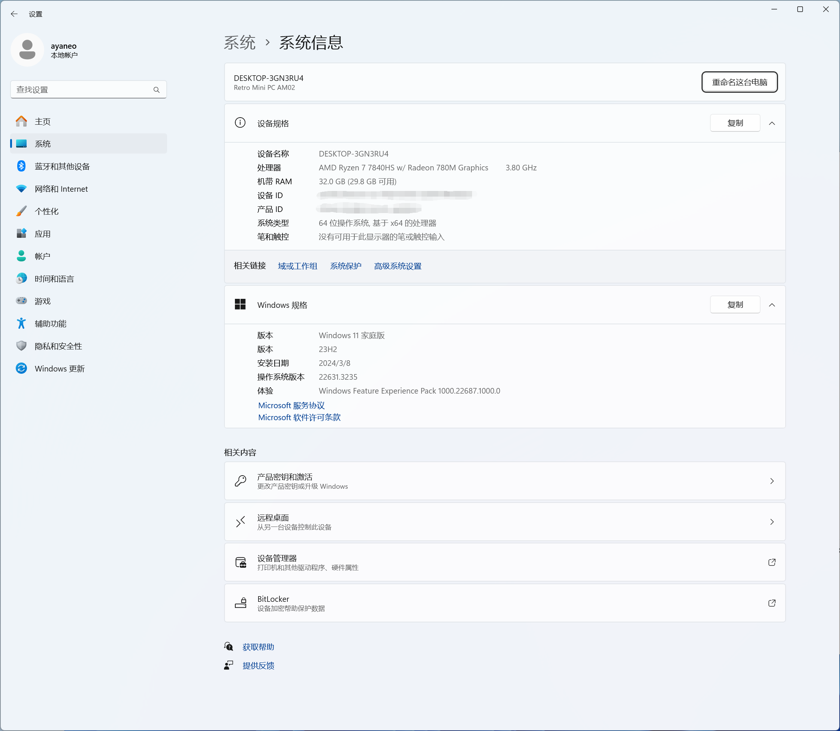The height and width of the screenshot is (731, 840).
Task: Open the 系统保护 link
Action: coord(345,266)
